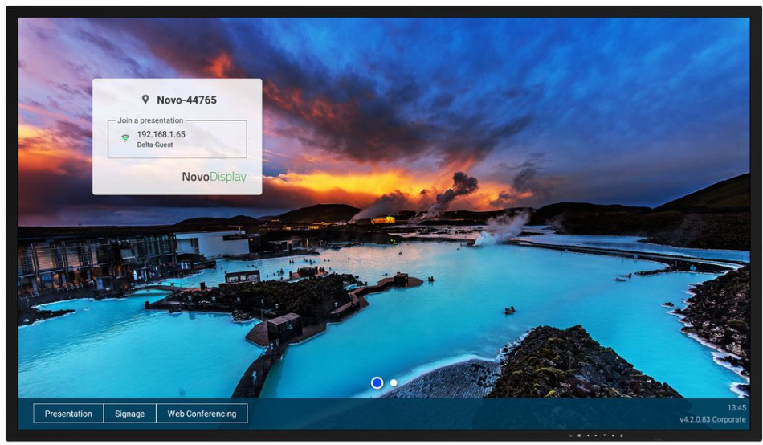Open the Presentation tab
This screenshot has width=763, height=445.
[68, 414]
